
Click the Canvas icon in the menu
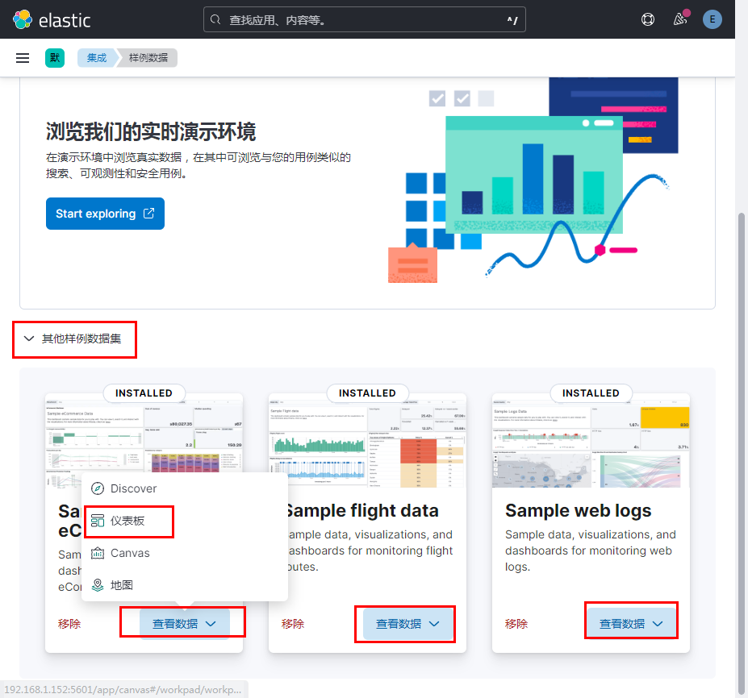point(98,553)
